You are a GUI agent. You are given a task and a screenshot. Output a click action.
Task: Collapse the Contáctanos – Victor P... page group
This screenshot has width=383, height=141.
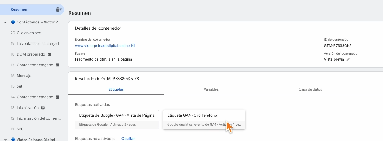[x=5, y=22]
